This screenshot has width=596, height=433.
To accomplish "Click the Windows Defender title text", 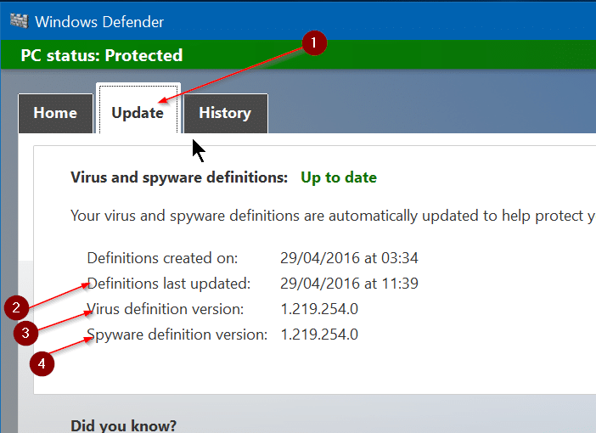I will (x=99, y=22).
